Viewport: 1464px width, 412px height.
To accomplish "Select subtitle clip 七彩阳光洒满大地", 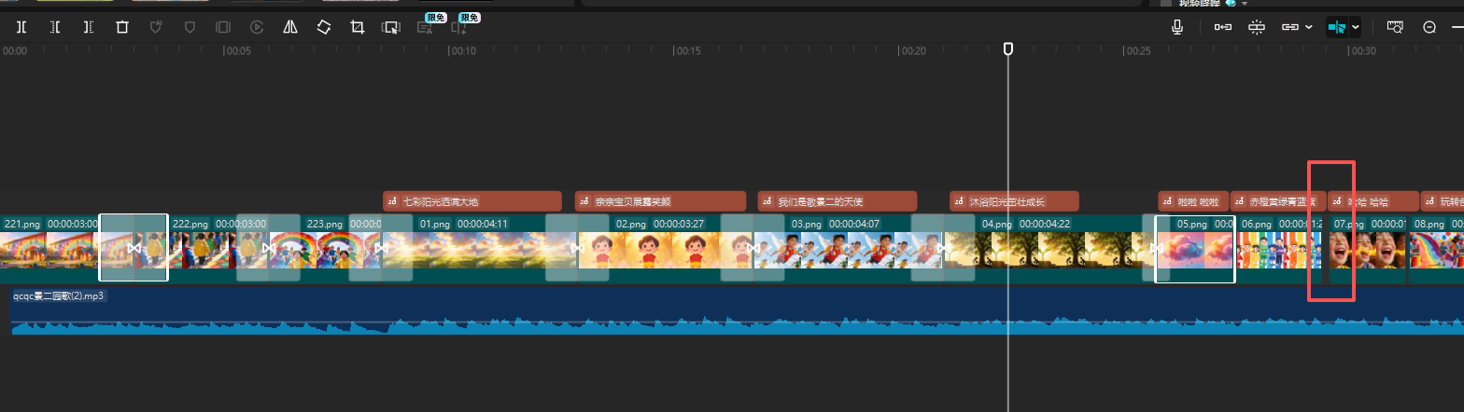I will (472, 201).
